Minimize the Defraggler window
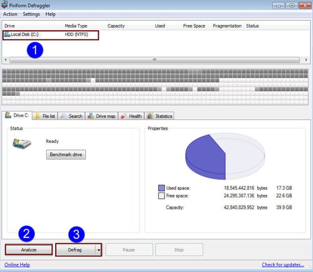 click(279, 6)
